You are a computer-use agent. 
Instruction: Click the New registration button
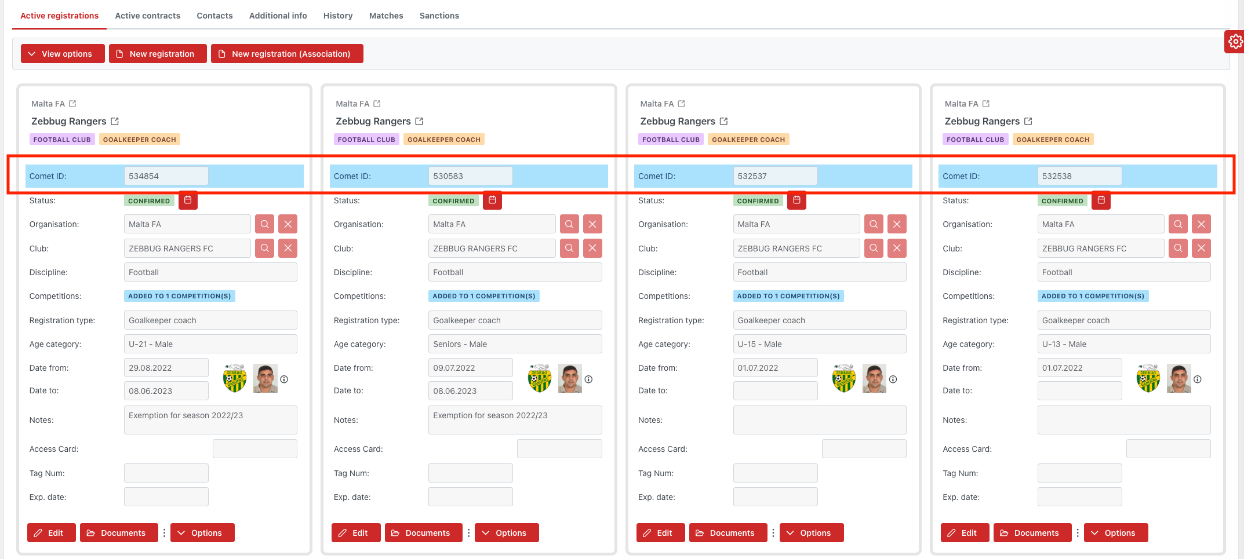pyautogui.click(x=158, y=54)
